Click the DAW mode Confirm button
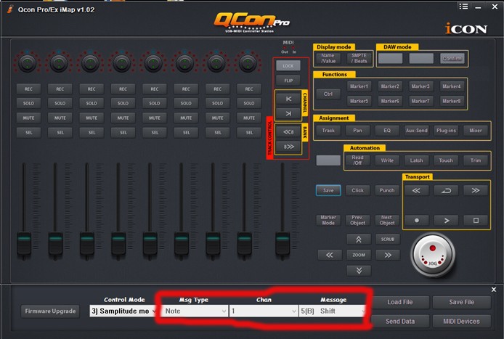Screen dimensions: 504x339 coord(452,59)
